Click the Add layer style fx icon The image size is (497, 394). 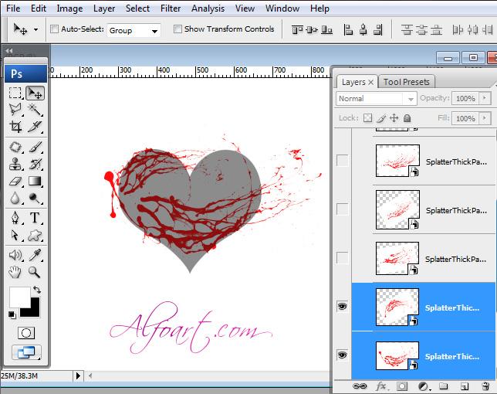(380, 385)
